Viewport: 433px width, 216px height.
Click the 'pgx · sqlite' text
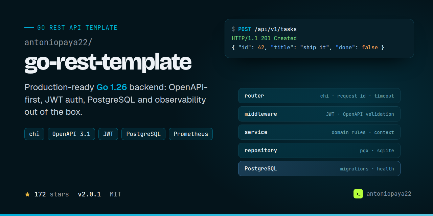click(x=377, y=151)
